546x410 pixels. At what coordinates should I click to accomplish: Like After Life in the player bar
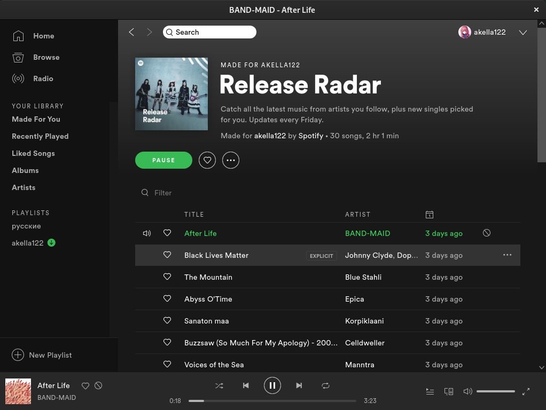[85, 385]
